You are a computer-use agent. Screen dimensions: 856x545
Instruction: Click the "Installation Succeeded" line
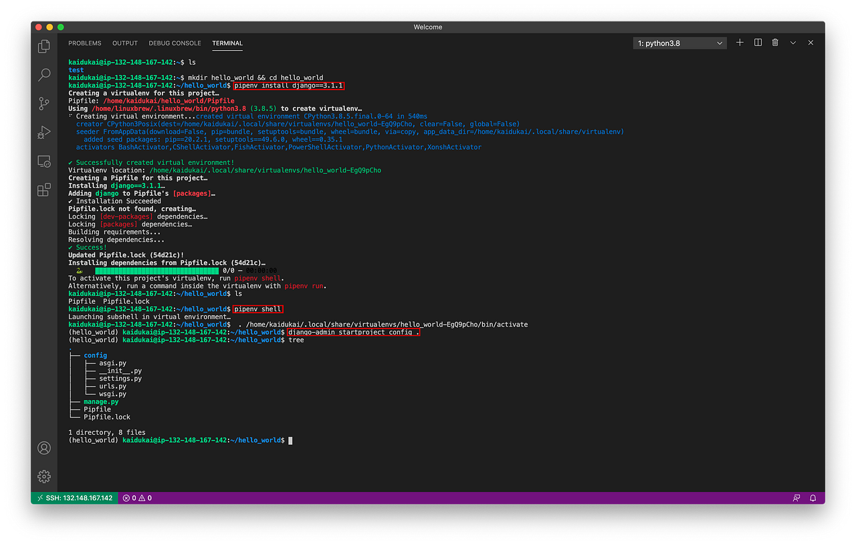click(x=114, y=201)
